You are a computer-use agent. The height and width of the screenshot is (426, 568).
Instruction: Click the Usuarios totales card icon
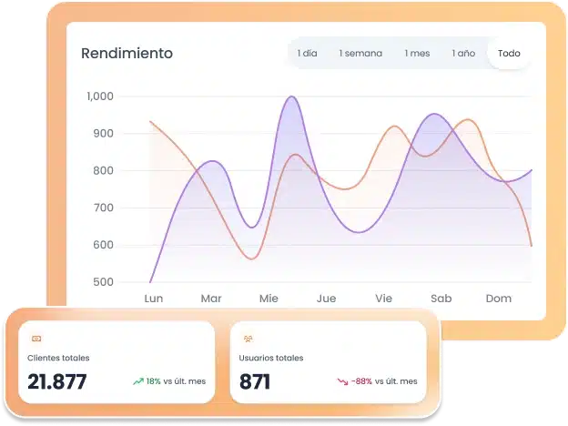pos(248,338)
